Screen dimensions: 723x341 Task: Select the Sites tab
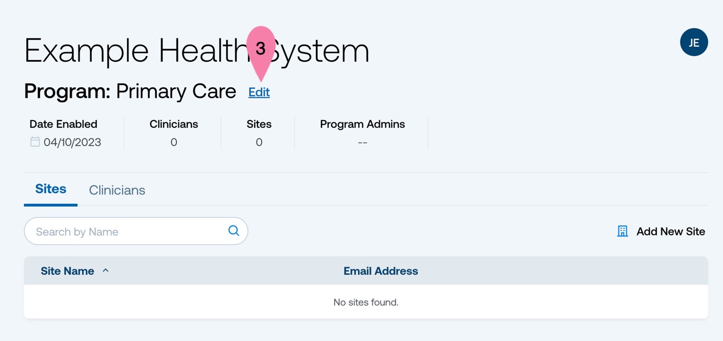(x=51, y=189)
